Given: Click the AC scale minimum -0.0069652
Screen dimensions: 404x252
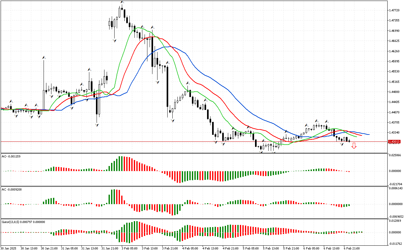Looking at the screenshot, I should tap(396, 217).
